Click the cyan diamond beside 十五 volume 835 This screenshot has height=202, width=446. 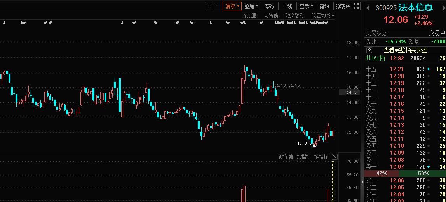point(429,69)
